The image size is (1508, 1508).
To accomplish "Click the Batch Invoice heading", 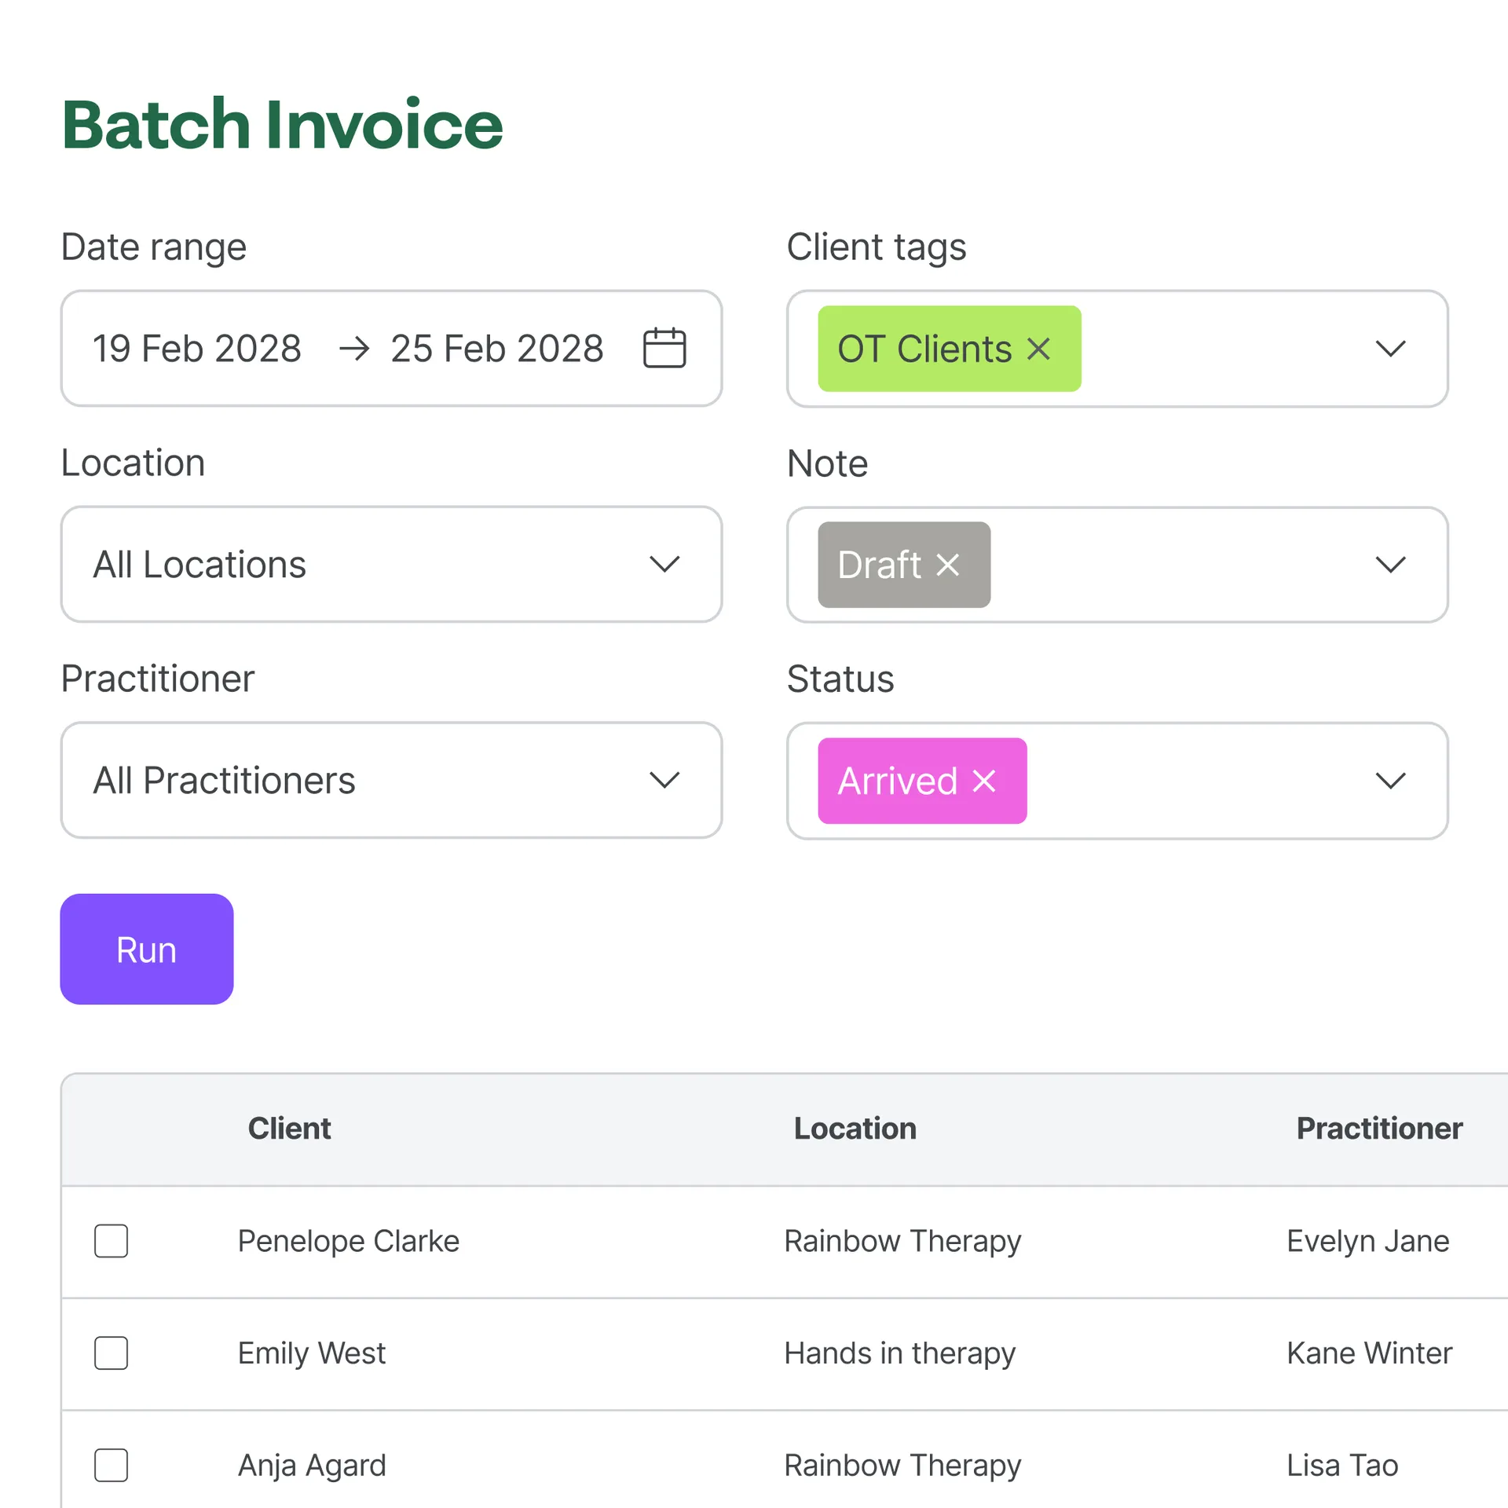I will pyautogui.click(x=282, y=123).
